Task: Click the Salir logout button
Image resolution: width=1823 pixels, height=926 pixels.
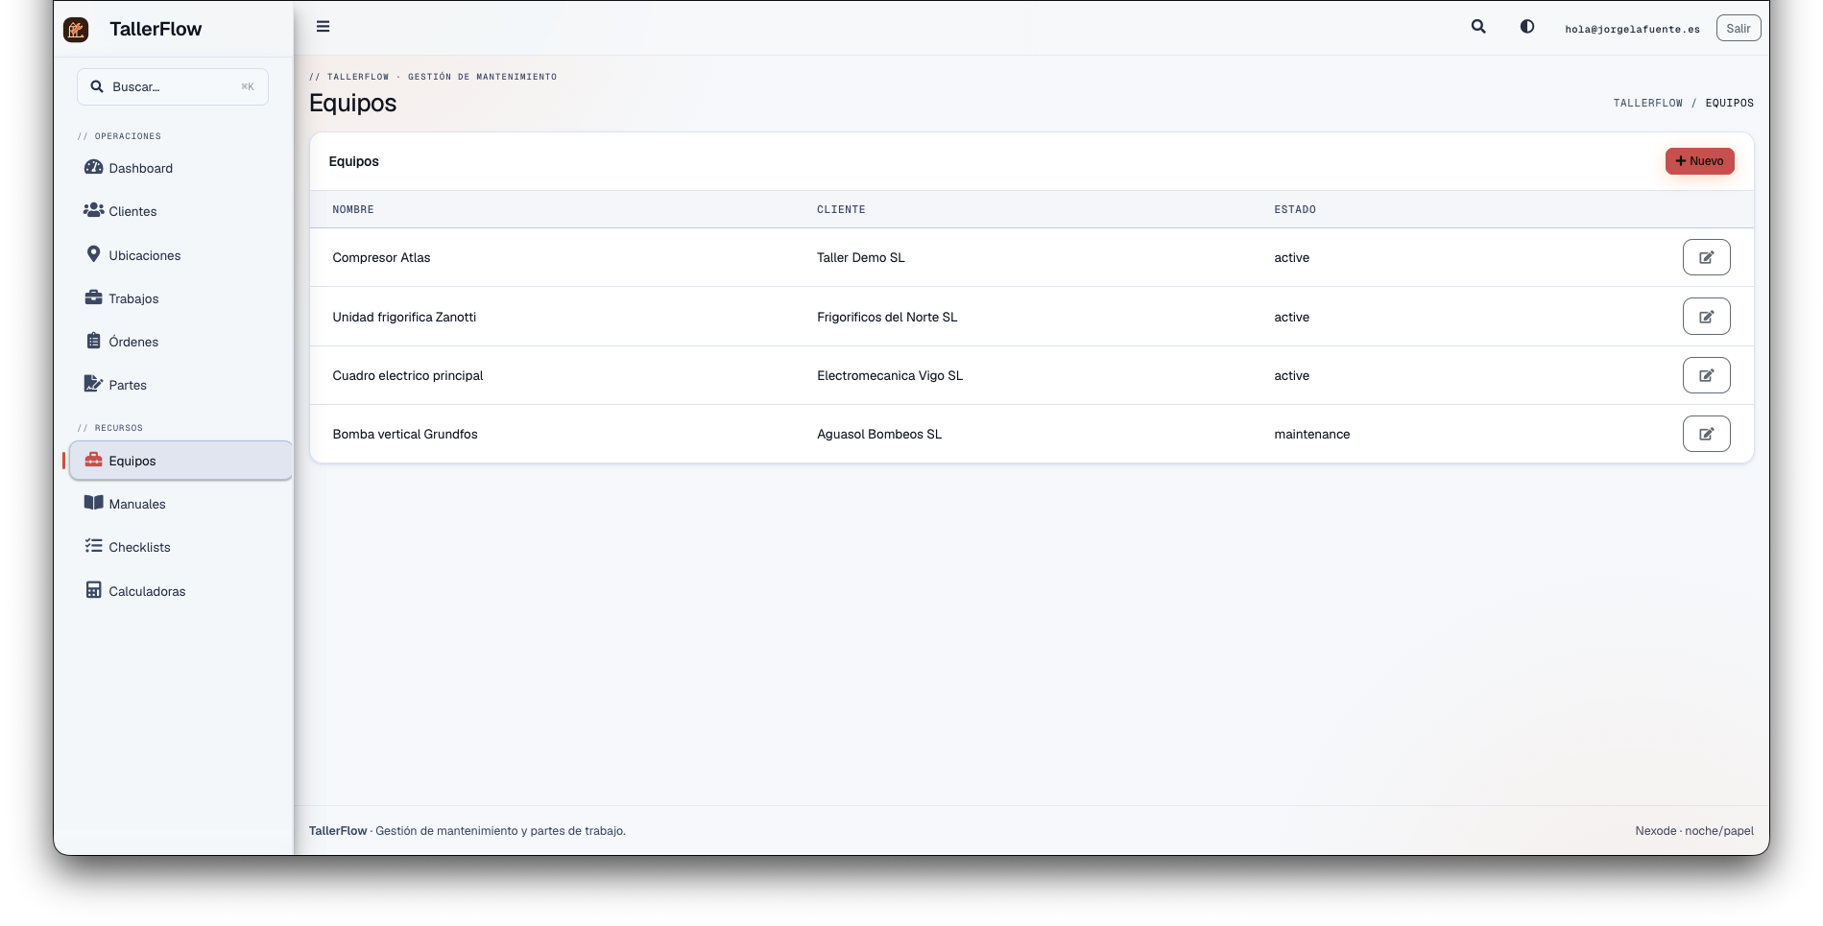Action: (1739, 28)
